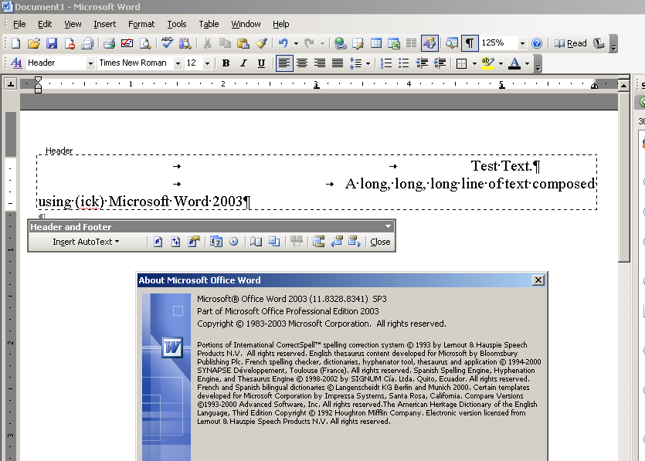Open Page Setup from Header toolbar
Image resolution: width=645 pixels, height=461 pixels.
click(256, 242)
